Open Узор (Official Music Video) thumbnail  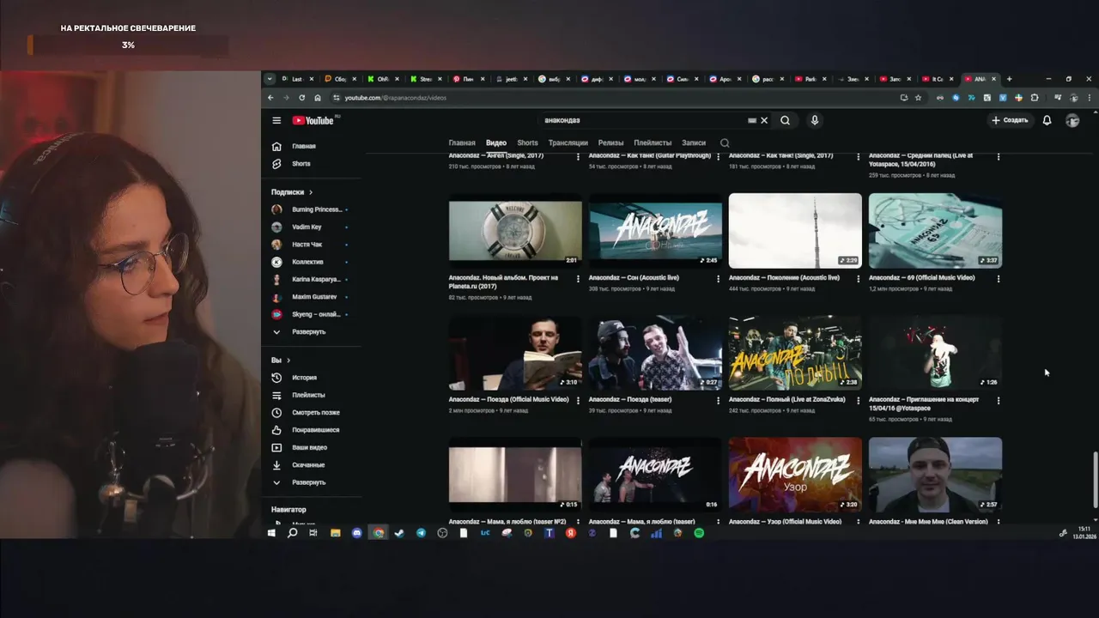tap(795, 475)
